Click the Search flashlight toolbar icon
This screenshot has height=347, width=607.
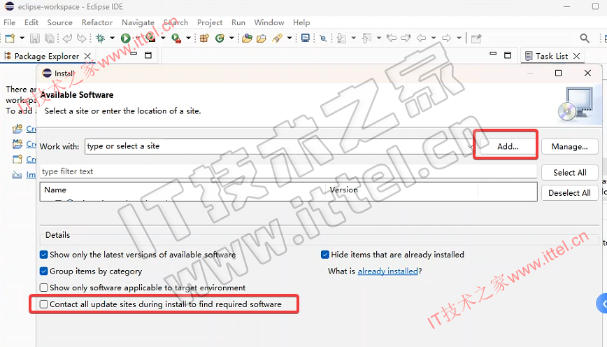pos(278,38)
